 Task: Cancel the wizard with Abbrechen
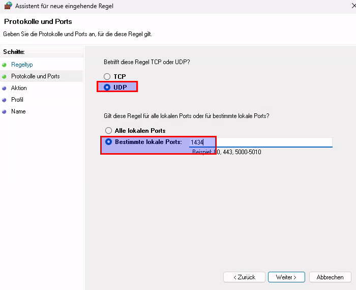point(330,277)
